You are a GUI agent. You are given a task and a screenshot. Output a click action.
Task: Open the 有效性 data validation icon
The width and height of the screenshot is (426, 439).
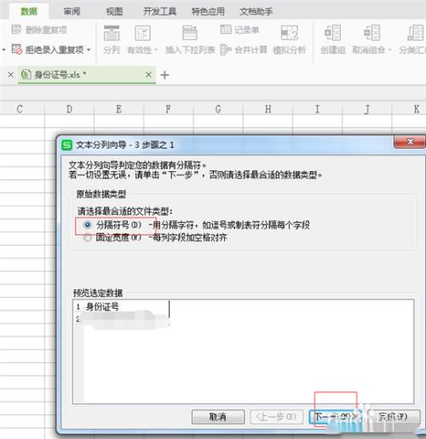[142, 33]
